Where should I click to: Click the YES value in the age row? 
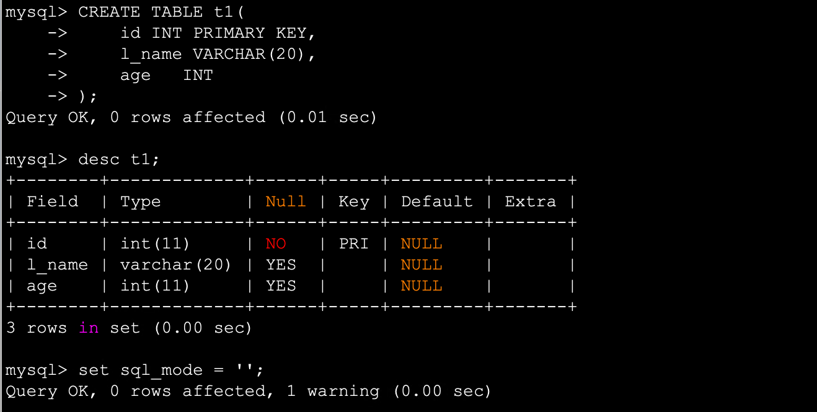coord(281,286)
